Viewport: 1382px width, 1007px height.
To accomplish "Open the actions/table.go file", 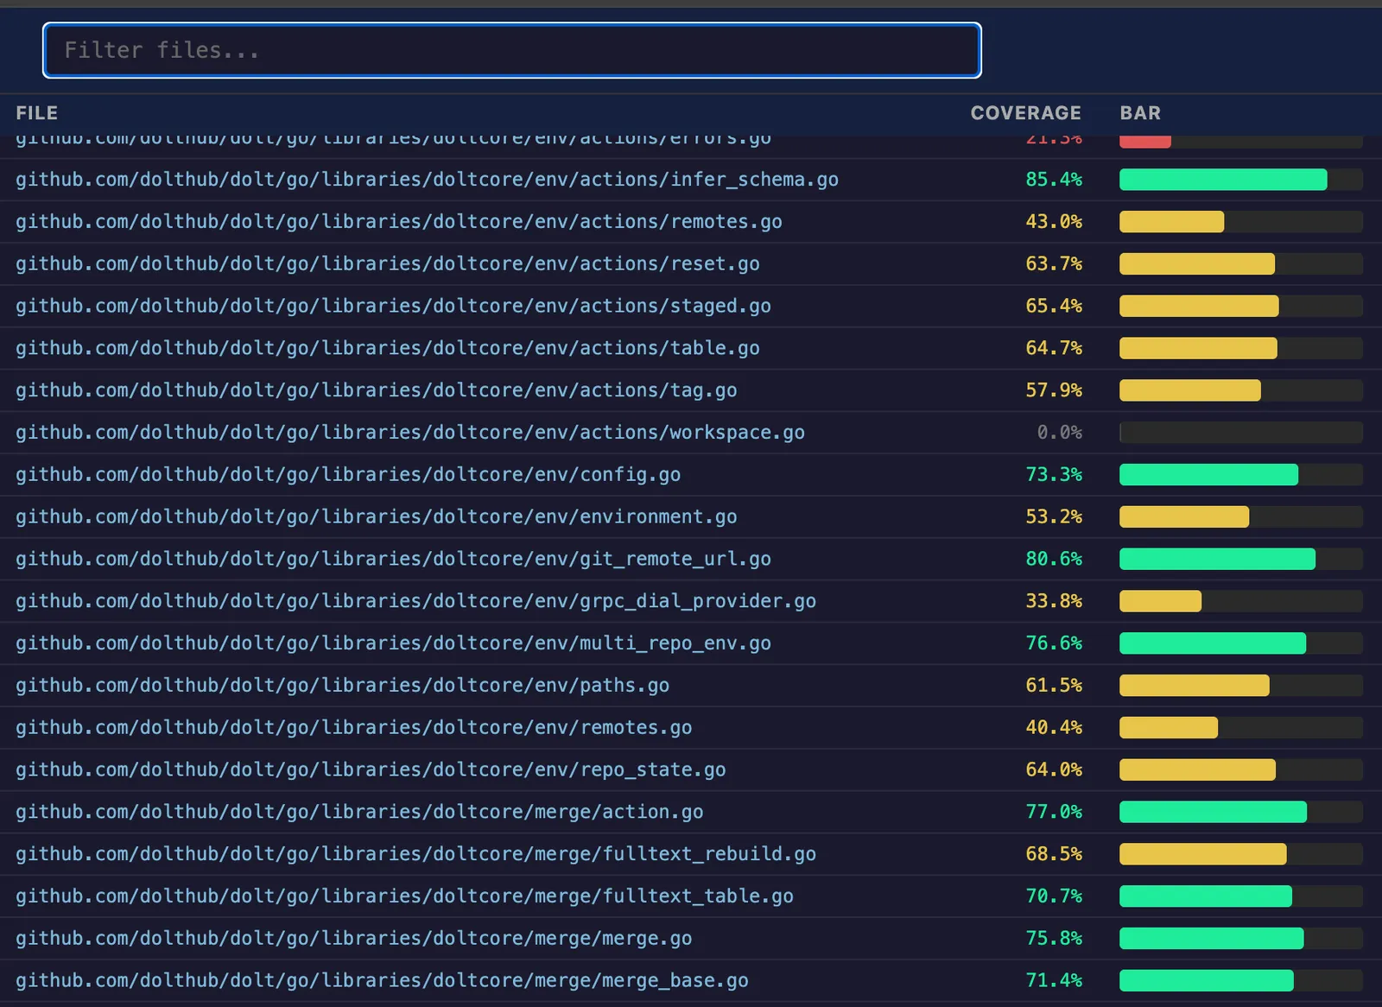I will point(387,349).
